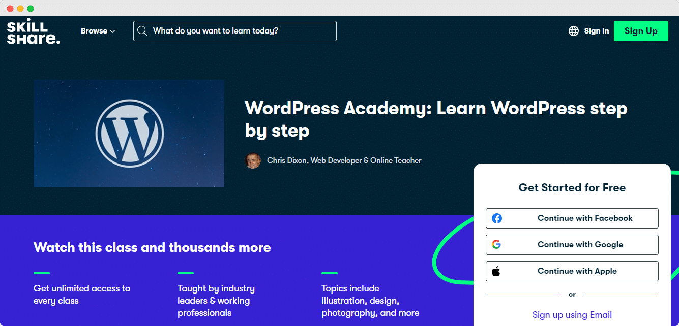Click the Google logo icon
Image resolution: width=679 pixels, height=326 pixels.
[x=496, y=245]
